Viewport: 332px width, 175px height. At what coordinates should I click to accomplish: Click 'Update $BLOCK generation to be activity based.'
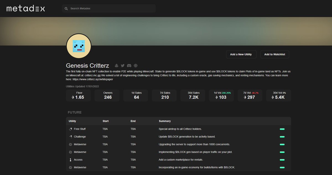(187, 137)
